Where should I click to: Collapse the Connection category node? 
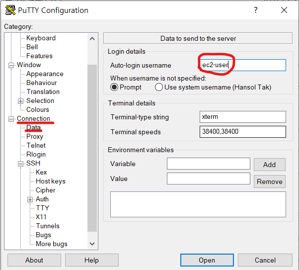click(11, 119)
